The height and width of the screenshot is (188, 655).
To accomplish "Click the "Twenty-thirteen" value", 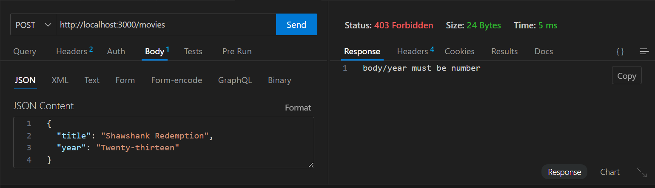I will coord(138,148).
